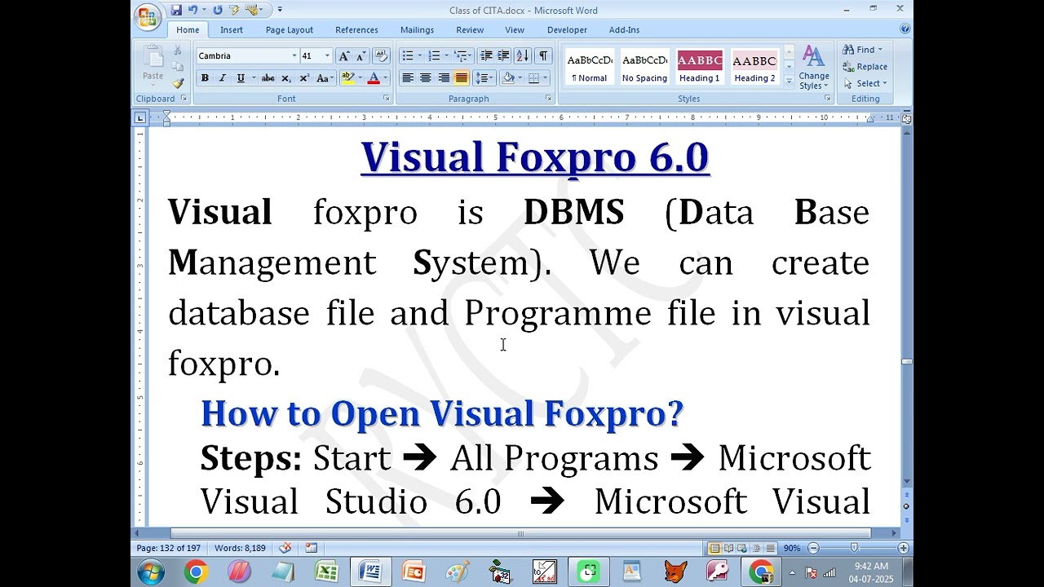
Task: Open Font dialog launcher
Action: pos(387,99)
